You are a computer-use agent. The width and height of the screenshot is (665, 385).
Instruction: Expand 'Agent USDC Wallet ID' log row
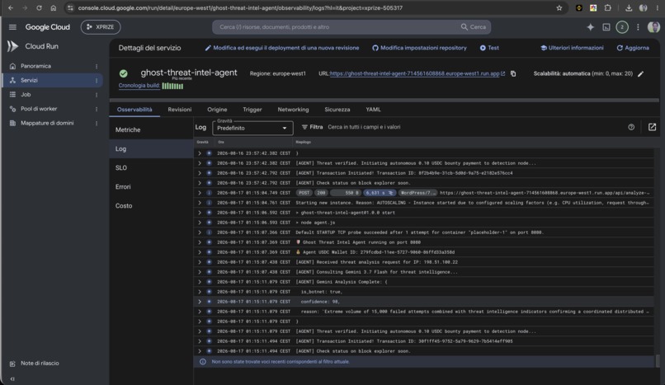click(200, 252)
